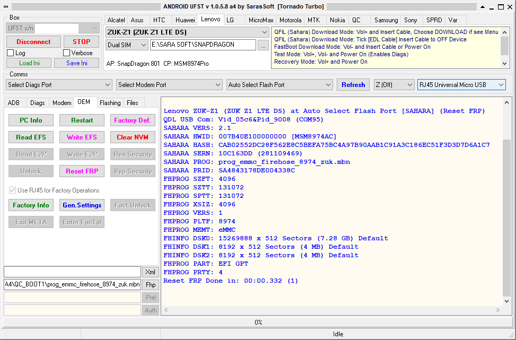
Task: Click the firmware path input field
Action: (x=203, y=45)
